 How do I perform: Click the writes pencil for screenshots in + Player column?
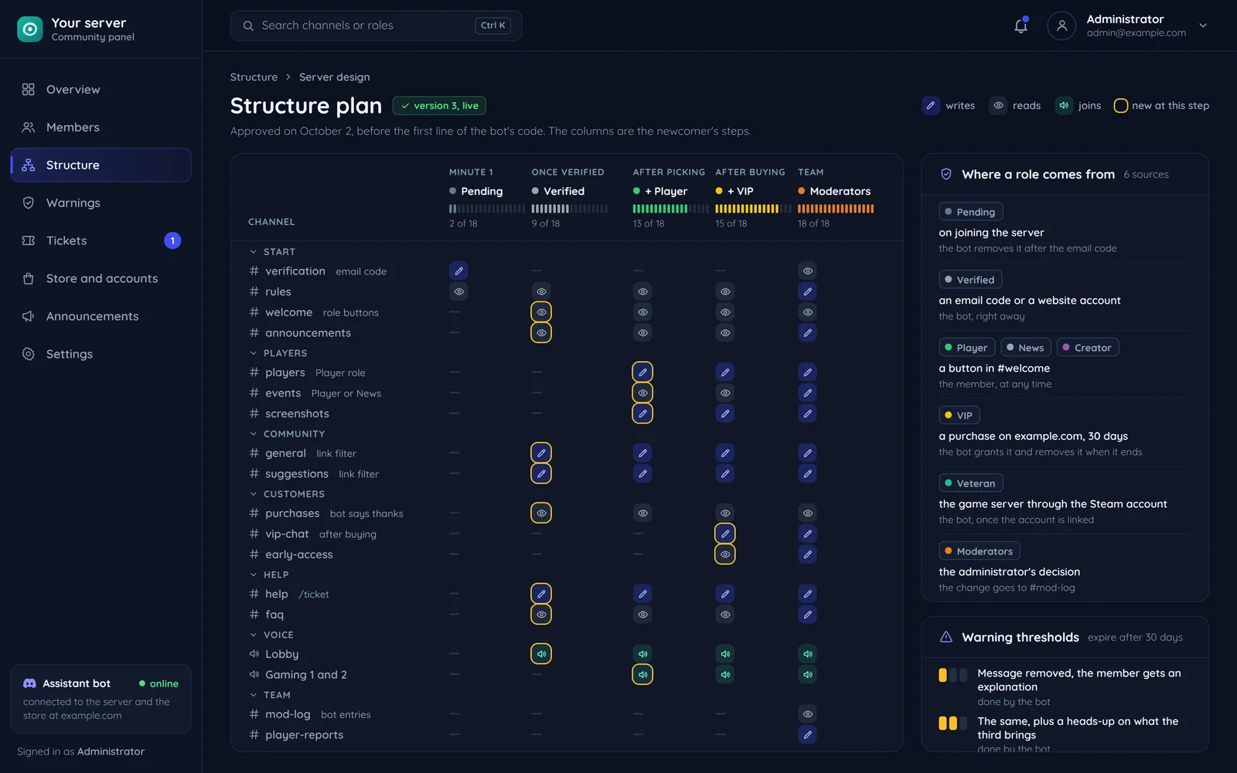[x=642, y=414]
